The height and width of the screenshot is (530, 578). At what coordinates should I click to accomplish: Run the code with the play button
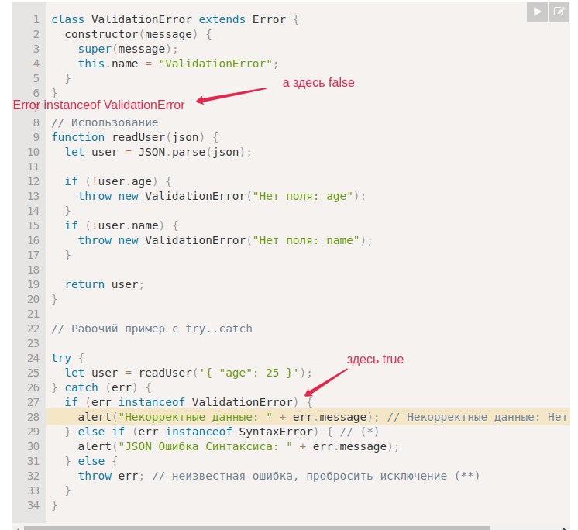click(537, 12)
